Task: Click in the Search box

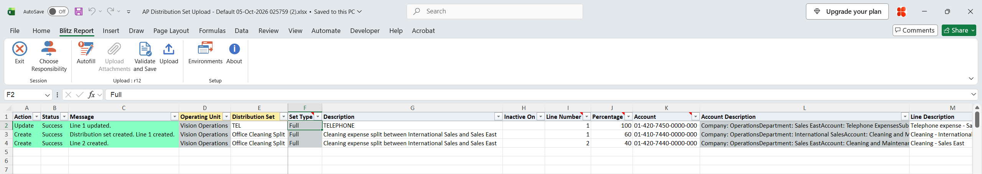Action: 495,11
